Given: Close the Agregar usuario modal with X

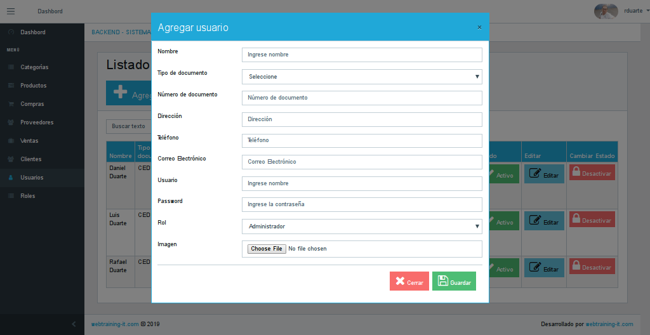Looking at the screenshot, I should [x=479, y=27].
